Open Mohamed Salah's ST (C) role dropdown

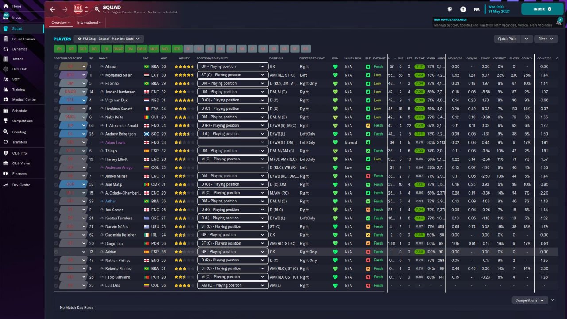point(233,75)
